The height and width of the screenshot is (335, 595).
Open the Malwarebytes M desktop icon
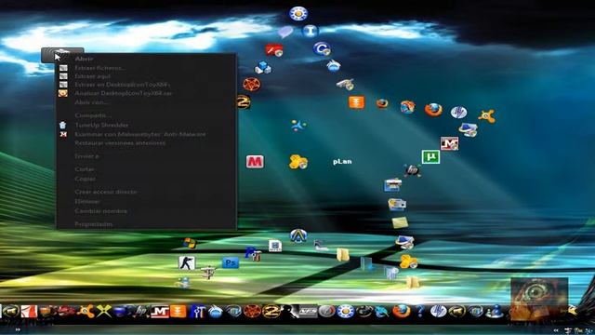[x=449, y=143]
